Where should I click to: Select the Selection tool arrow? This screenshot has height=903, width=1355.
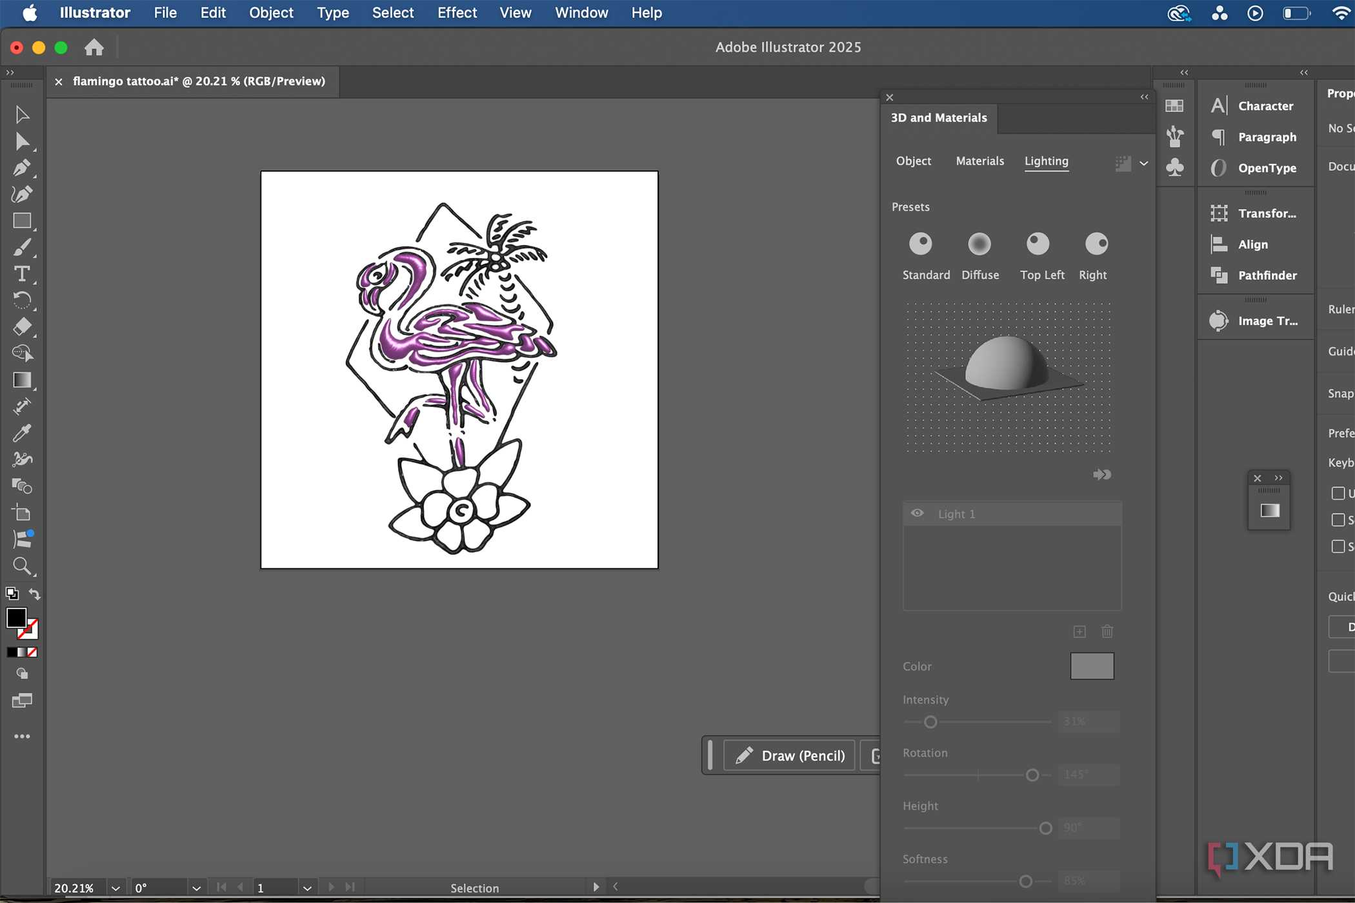tap(22, 115)
